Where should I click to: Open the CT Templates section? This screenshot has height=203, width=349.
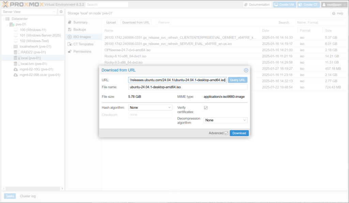click(x=83, y=44)
